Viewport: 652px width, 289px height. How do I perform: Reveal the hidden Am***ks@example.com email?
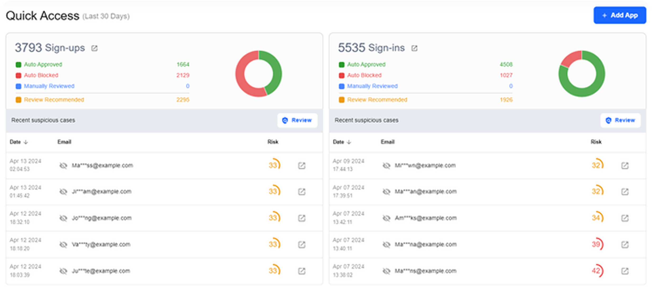point(386,218)
